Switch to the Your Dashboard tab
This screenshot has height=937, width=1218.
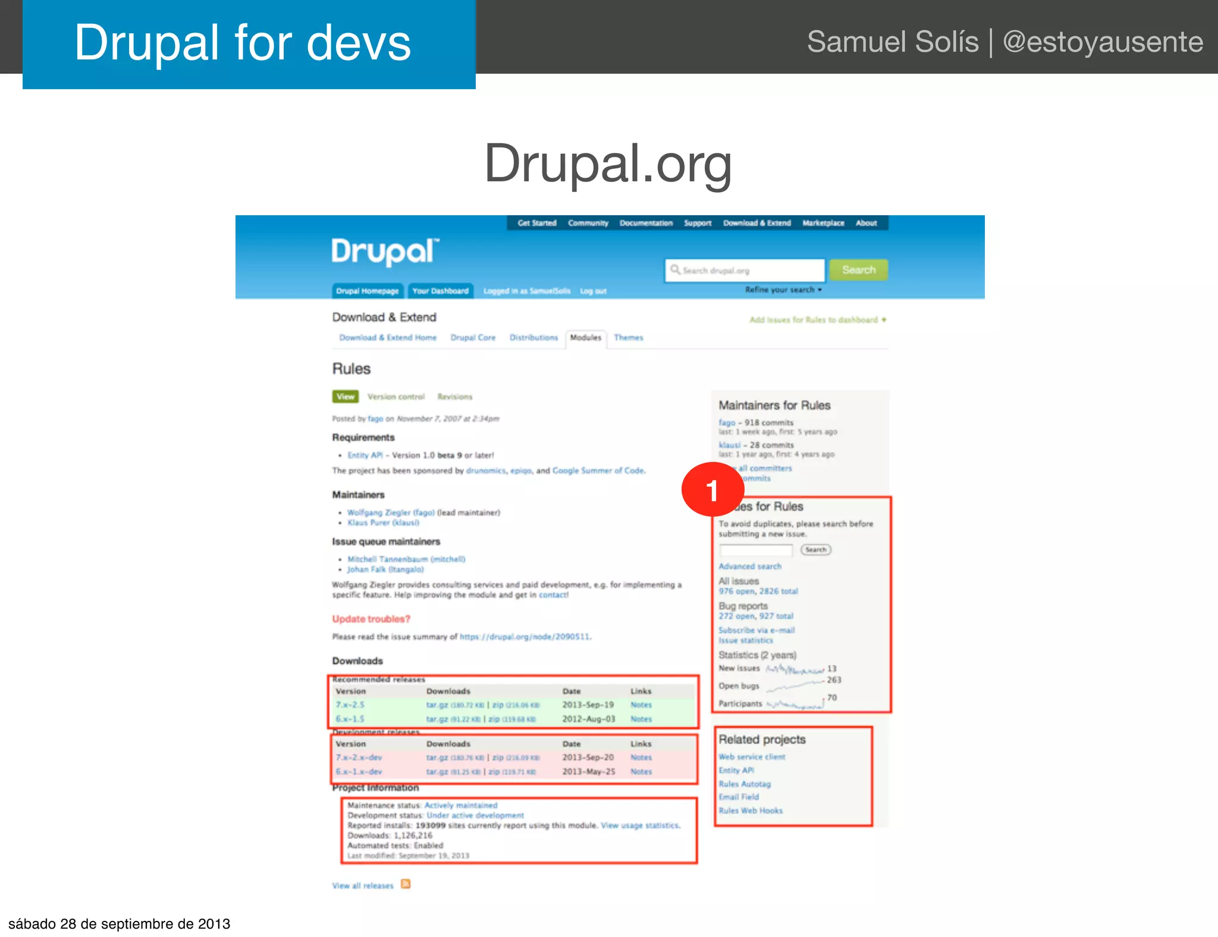(x=441, y=291)
